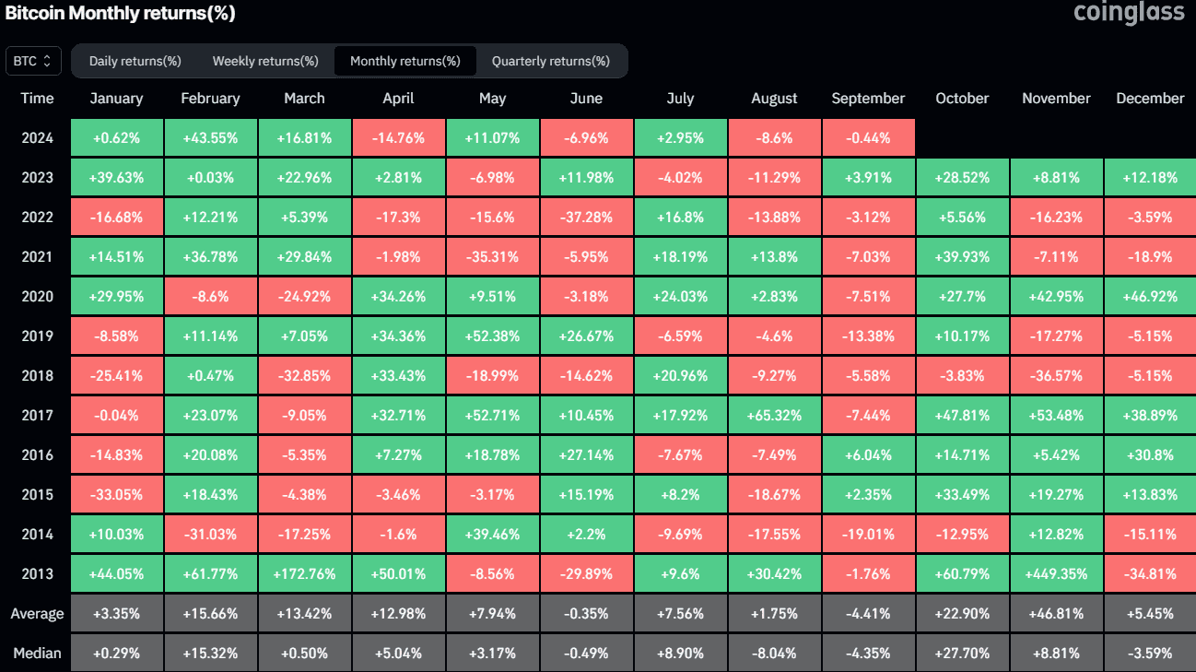Click the -35.31% May 2021 cell
1196x672 pixels.
(x=492, y=256)
